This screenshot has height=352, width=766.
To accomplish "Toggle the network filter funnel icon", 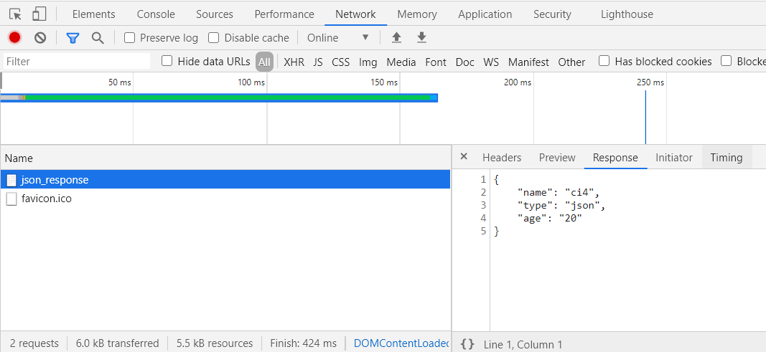I will pos(73,38).
